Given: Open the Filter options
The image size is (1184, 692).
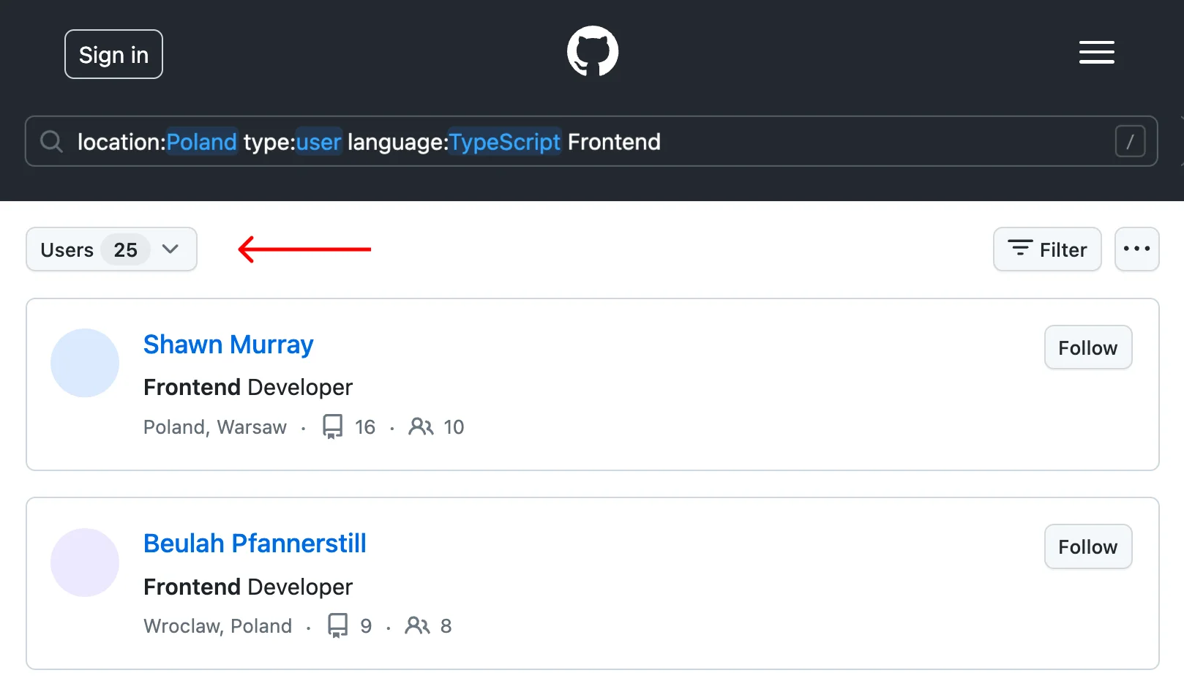Looking at the screenshot, I should (1046, 249).
